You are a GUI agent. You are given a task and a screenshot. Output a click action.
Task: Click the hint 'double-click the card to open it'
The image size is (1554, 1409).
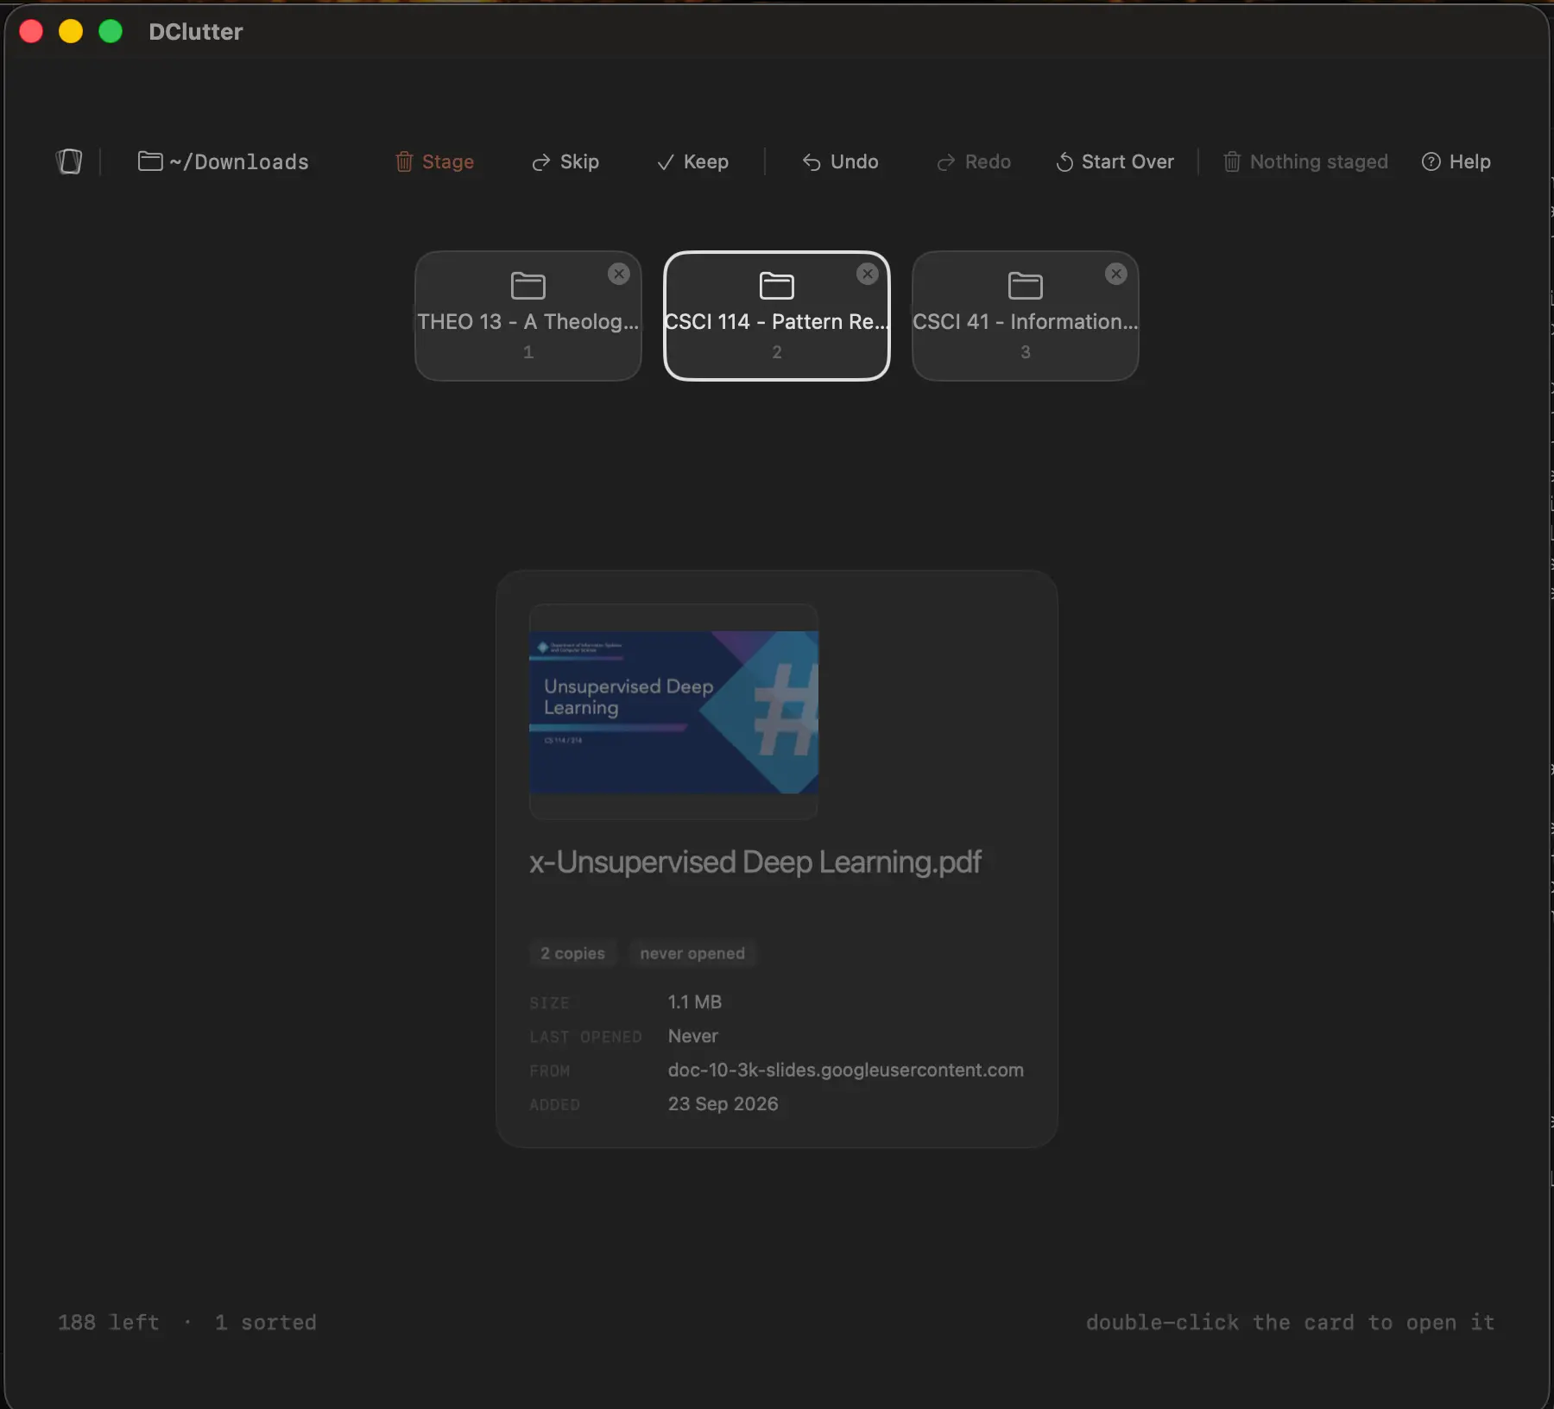point(1290,1322)
